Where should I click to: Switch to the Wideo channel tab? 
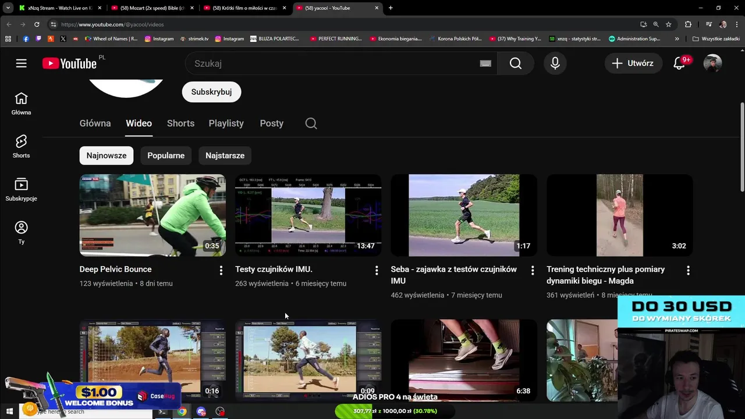coord(139,123)
